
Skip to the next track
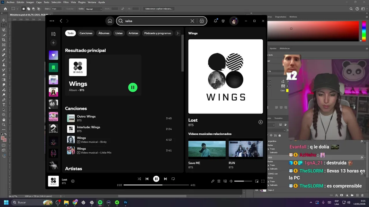tap(165, 179)
